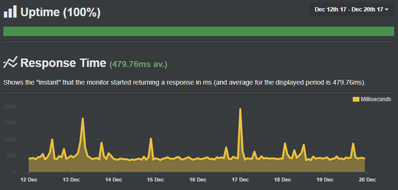Click the 16 Dec x-axis label
Image resolution: width=398 pixels, height=190 pixels.
point(198,180)
